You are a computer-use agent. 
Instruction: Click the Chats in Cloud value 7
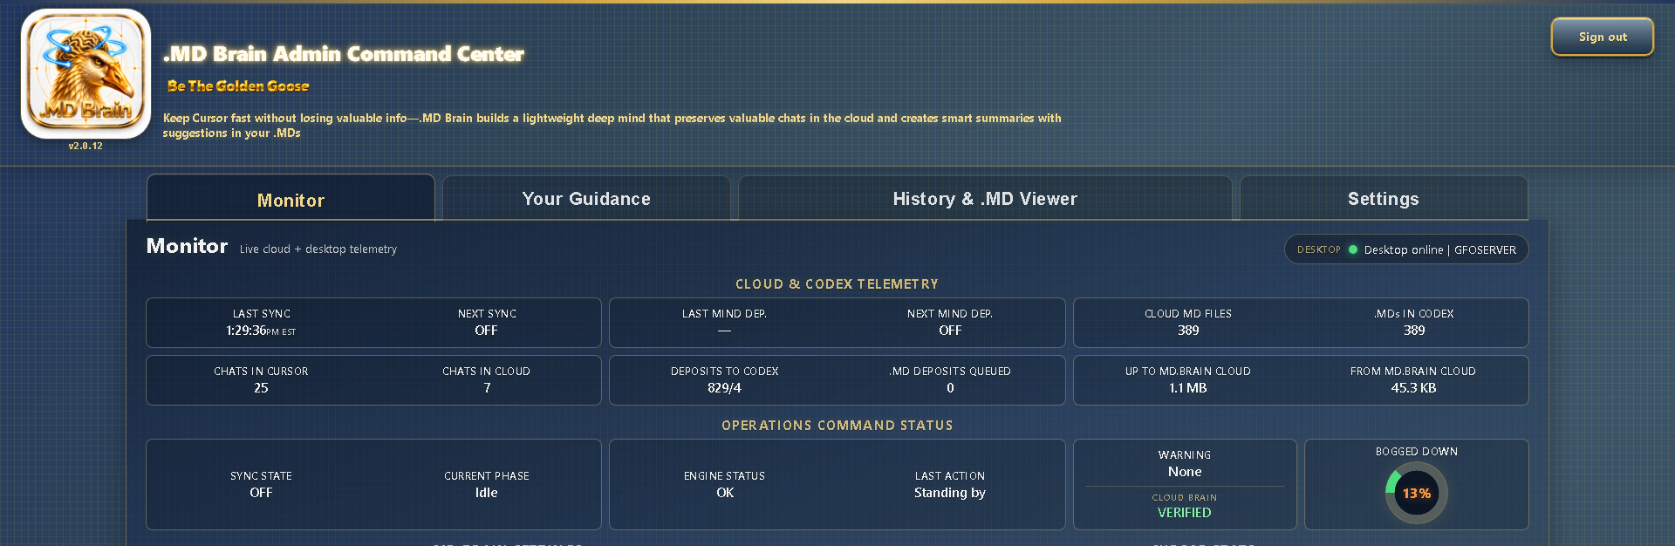(x=487, y=388)
